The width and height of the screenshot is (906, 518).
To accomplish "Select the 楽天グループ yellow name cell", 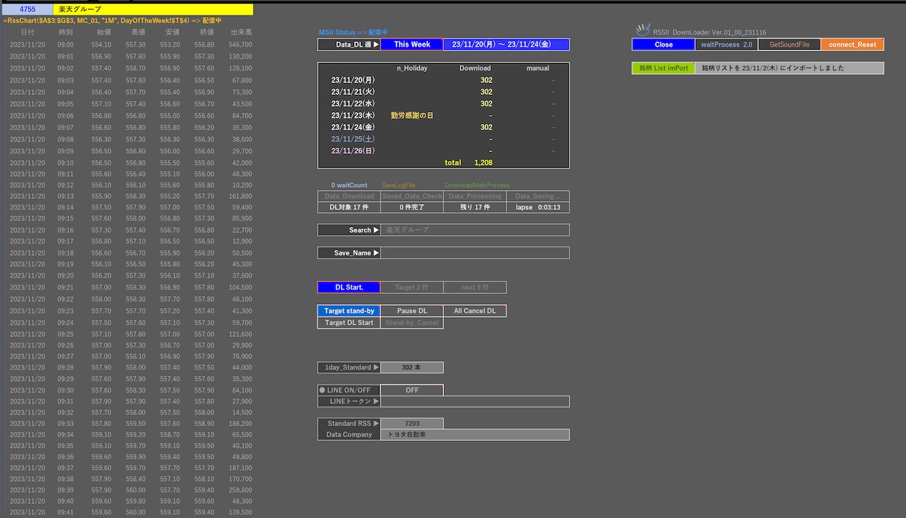I will (153, 9).
